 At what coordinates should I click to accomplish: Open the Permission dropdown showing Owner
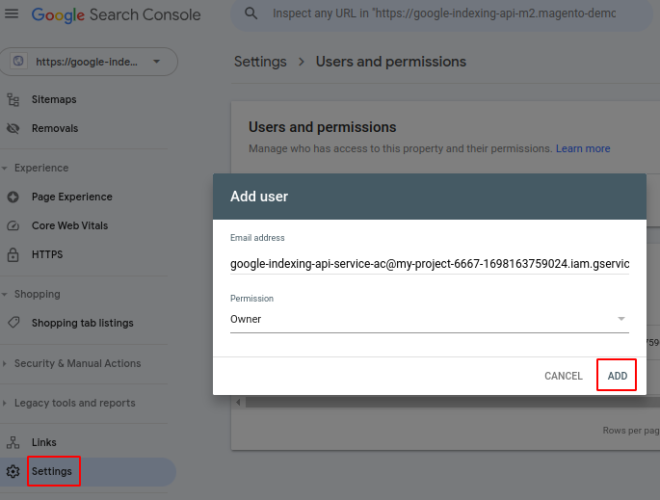tap(430, 319)
